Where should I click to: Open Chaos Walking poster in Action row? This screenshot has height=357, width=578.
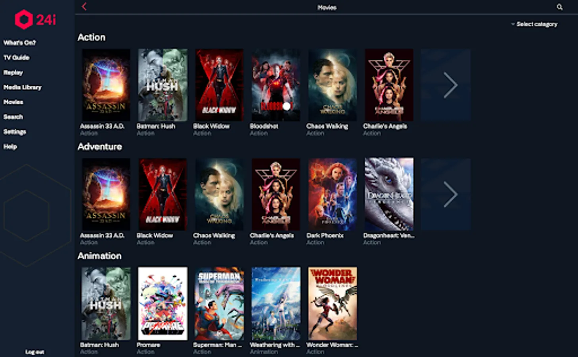coord(333,85)
